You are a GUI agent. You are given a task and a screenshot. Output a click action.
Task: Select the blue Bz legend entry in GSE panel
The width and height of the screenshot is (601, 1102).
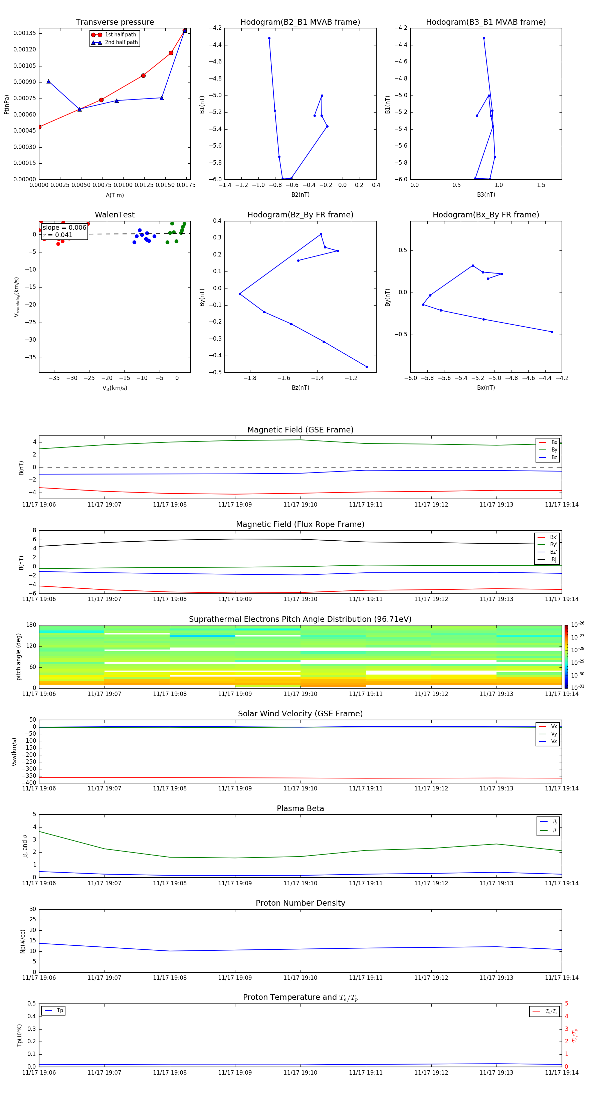[548, 457]
